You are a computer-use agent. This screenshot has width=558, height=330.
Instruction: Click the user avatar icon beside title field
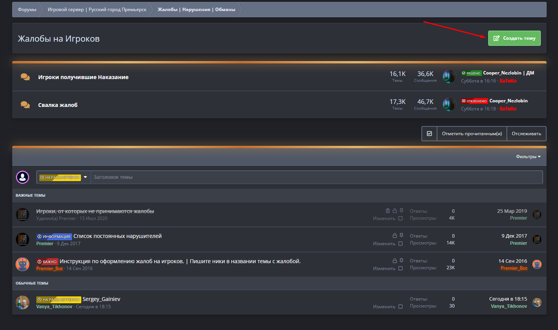pyautogui.click(x=23, y=177)
